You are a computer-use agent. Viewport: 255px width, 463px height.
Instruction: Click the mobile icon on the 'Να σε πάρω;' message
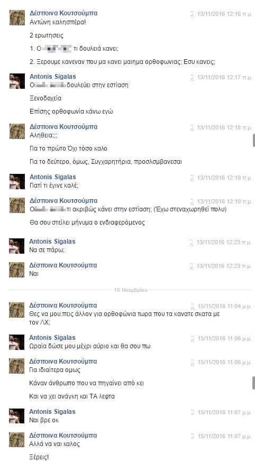pos(192,243)
